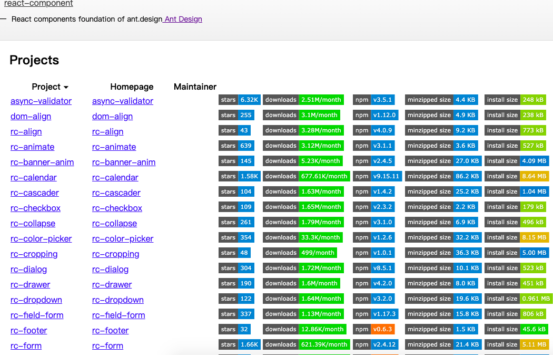Viewport: 553px width, 355px height.
Task: Sort by the Project column dropdown arrow
Action: [66, 87]
